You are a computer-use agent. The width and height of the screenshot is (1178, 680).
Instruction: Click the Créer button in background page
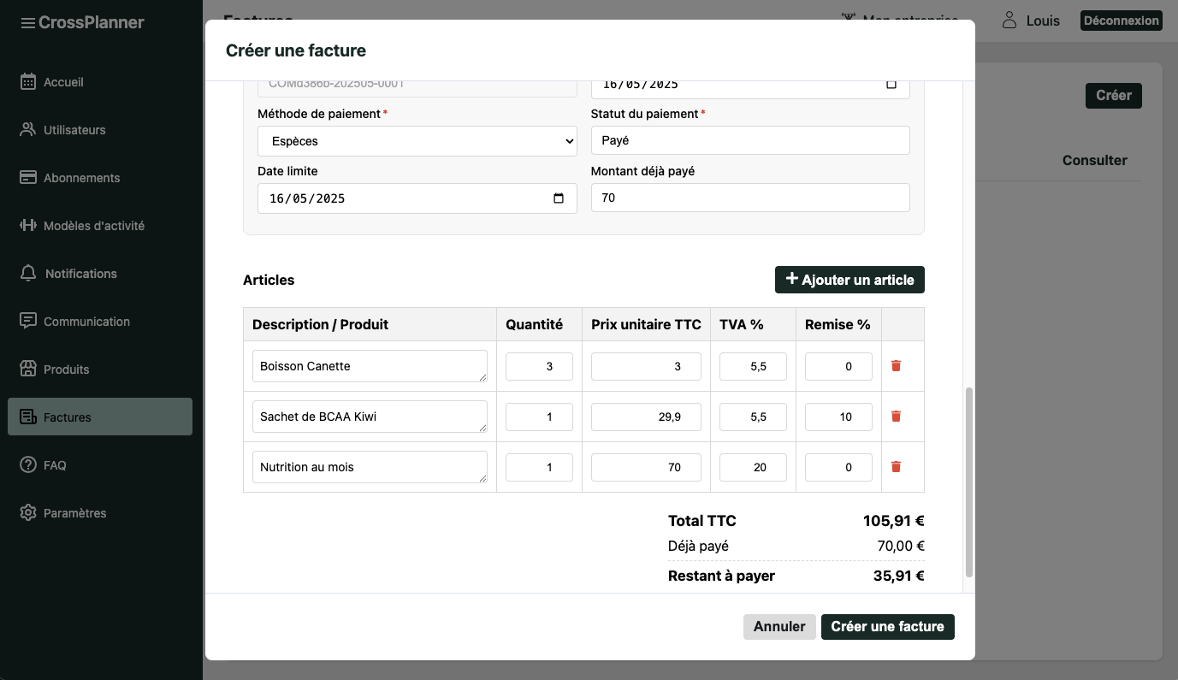coord(1114,96)
